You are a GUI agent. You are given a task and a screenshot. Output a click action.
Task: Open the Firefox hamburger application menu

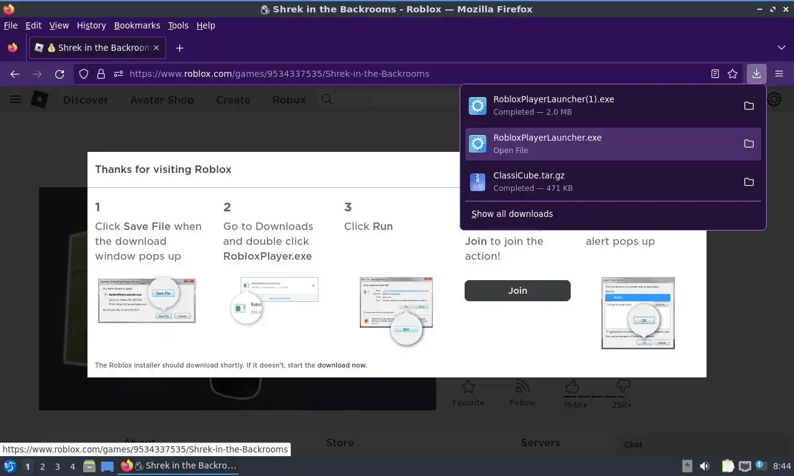click(779, 74)
